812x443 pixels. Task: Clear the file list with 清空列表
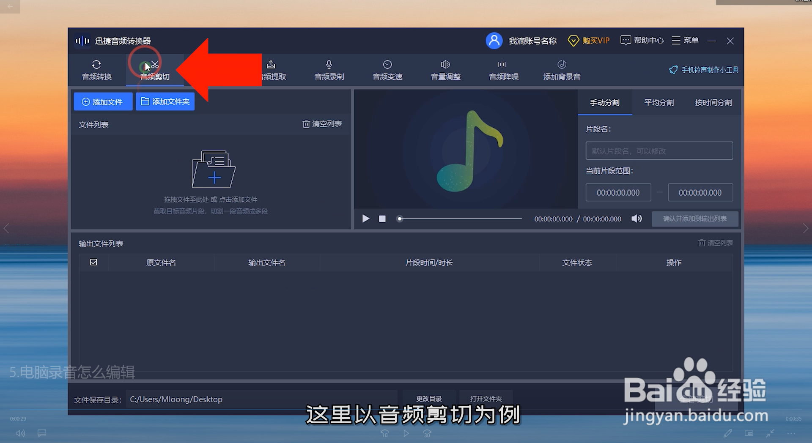(322, 124)
